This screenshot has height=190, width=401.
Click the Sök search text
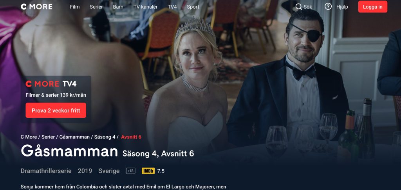(308, 7)
